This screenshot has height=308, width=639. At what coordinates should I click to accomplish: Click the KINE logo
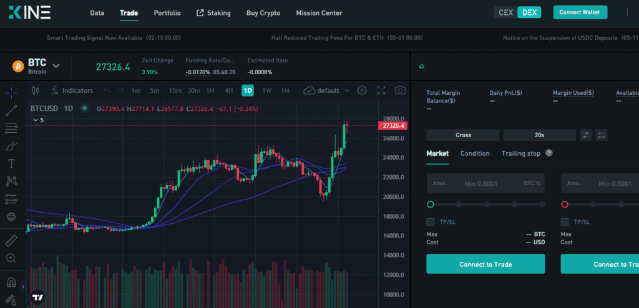(x=30, y=12)
